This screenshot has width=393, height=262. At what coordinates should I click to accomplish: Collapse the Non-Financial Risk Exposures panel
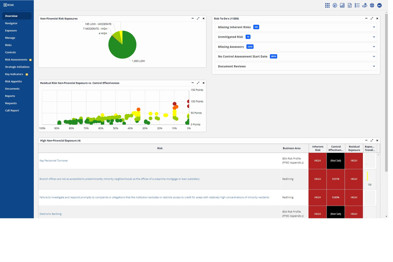(193, 19)
